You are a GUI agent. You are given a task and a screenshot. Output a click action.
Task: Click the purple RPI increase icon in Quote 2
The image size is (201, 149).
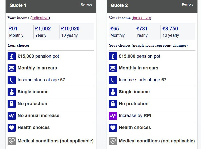point(113,116)
